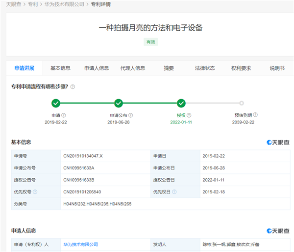Click the help icon next to 预估到期

pyautogui.click(x=255, y=115)
